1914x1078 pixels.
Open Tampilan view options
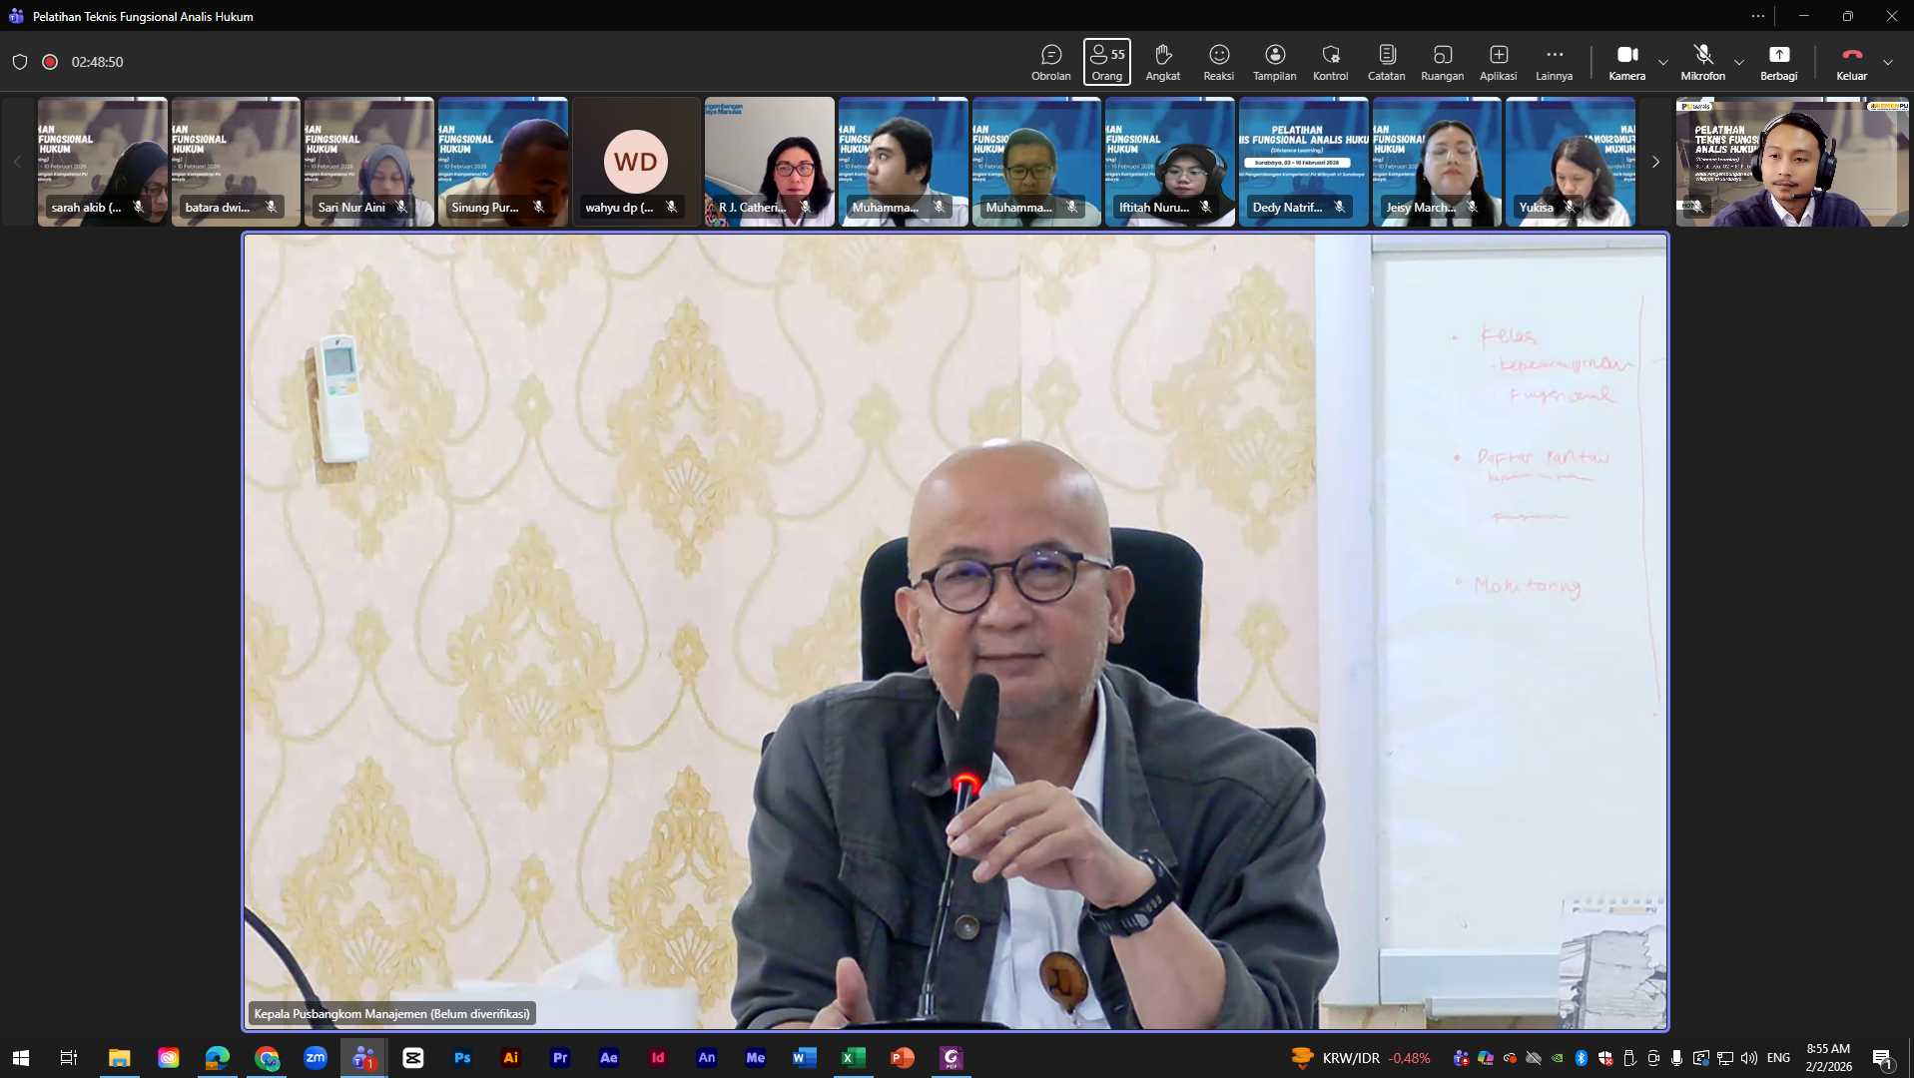click(x=1274, y=62)
